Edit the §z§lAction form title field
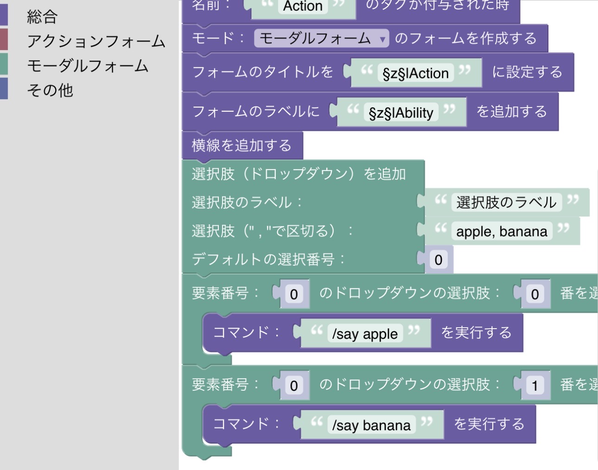Viewport: 598px width, 470px height. 415,73
